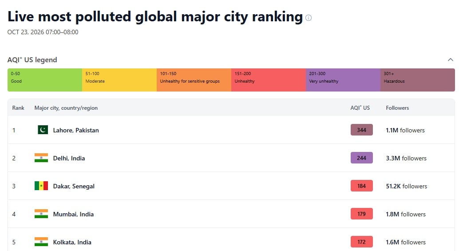This screenshot has width=459, height=251.
Task: Click the 179 AQI badge for Mumbai
Action: (x=361, y=214)
